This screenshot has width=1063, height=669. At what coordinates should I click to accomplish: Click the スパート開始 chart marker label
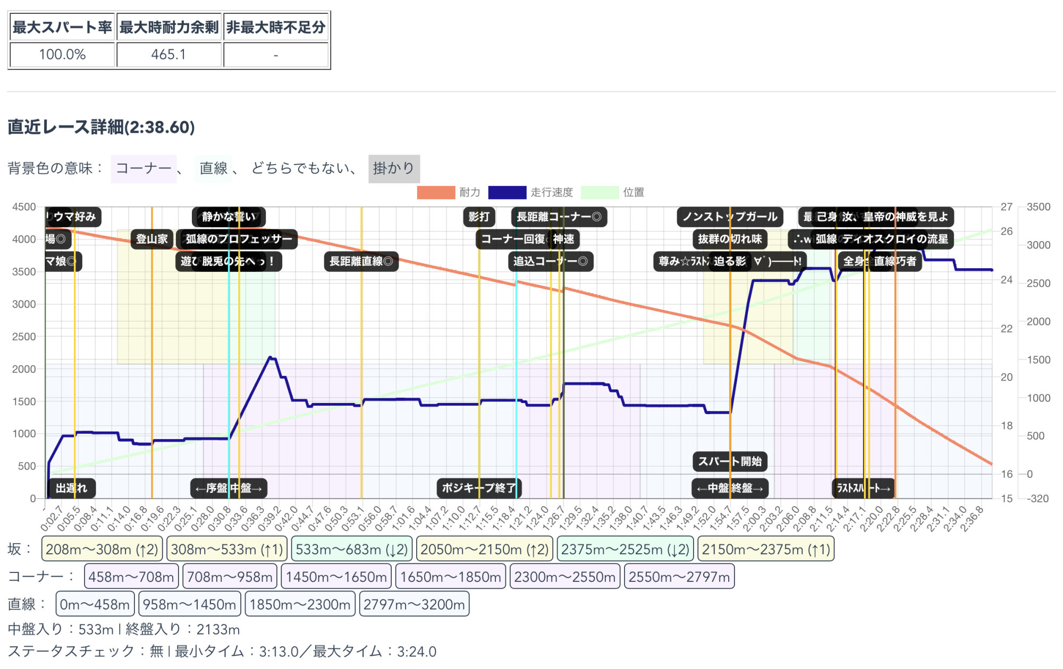729,461
